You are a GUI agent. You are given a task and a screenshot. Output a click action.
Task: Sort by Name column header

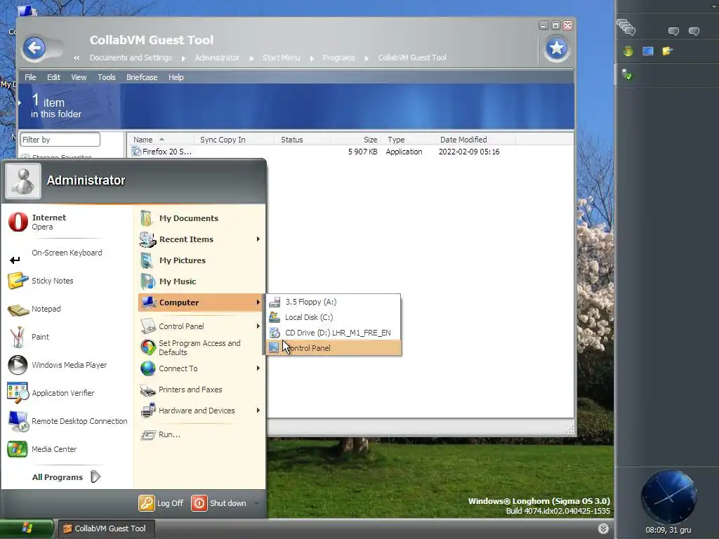point(161,140)
